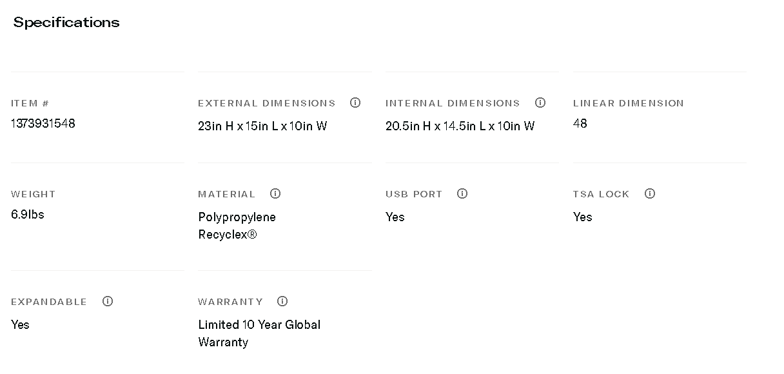Click the Yes value under USB Port
The height and width of the screenshot is (374, 784).
(x=395, y=217)
